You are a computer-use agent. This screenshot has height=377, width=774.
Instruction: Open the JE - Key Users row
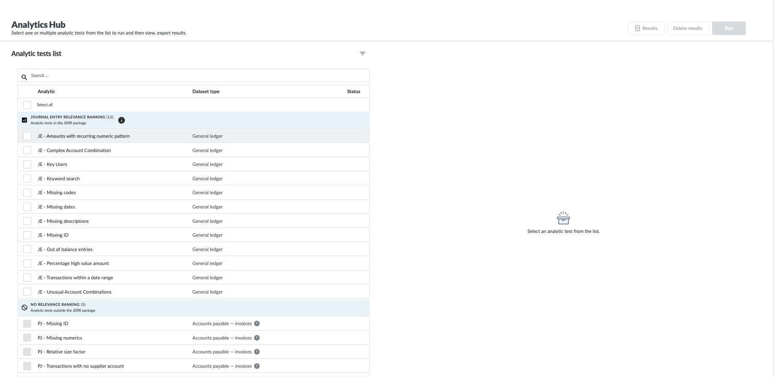[193, 164]
